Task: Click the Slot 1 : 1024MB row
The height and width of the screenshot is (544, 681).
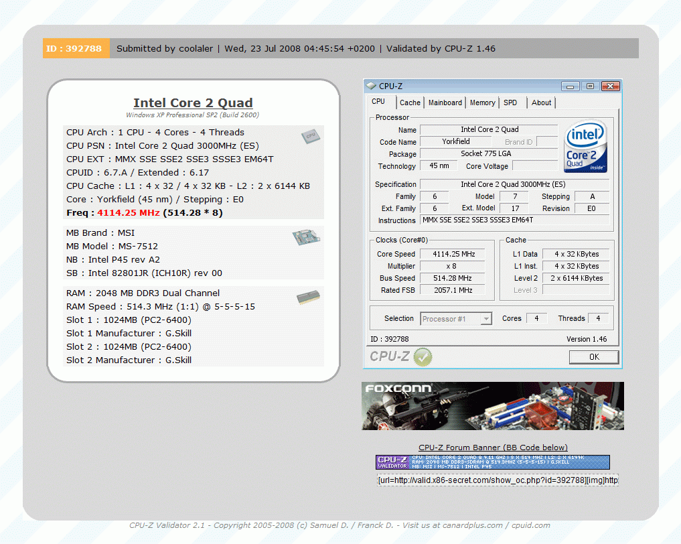Action: click(129, 320)
